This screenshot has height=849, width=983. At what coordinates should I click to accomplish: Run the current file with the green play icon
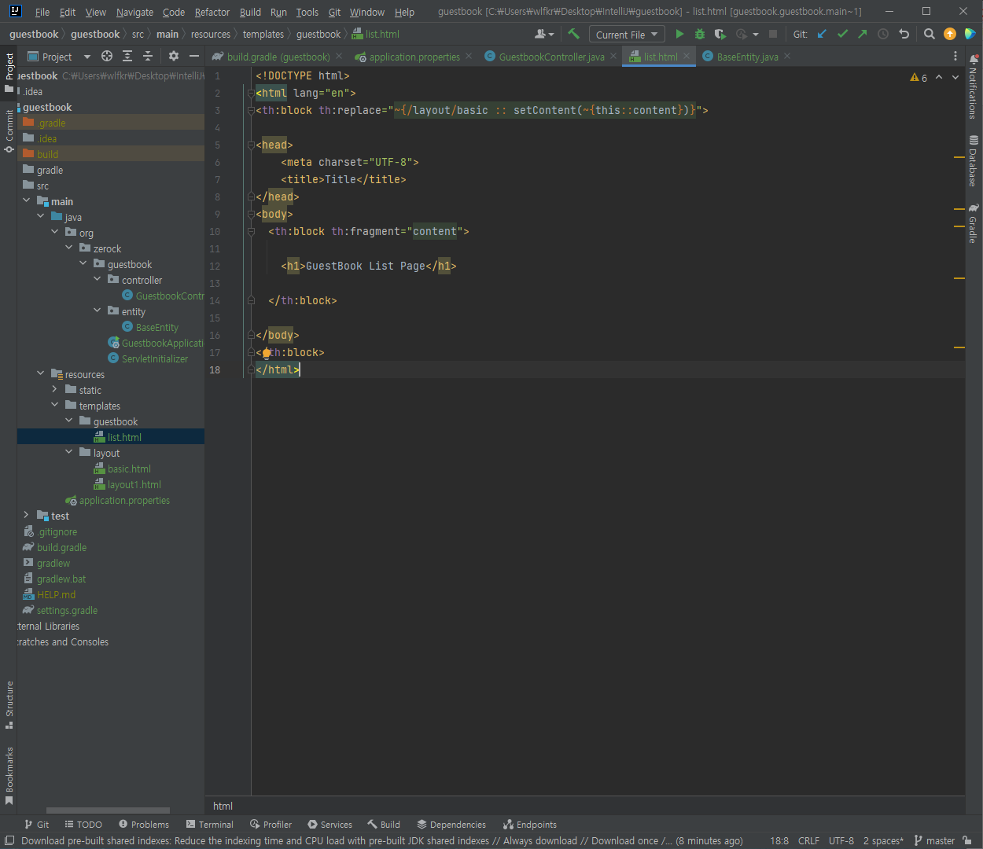click(x=679, y=34)
